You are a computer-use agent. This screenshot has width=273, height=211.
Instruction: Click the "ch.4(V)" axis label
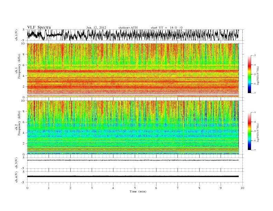coord(16,177)
